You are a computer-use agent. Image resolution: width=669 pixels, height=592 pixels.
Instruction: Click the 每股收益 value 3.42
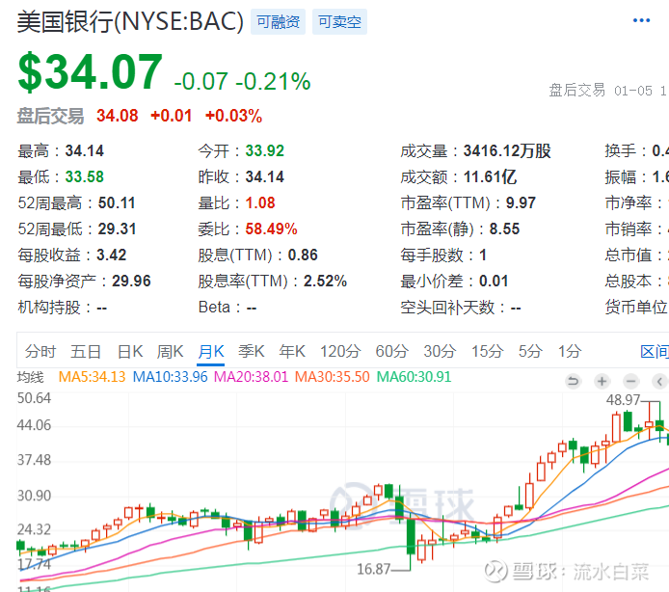[112, 255]
